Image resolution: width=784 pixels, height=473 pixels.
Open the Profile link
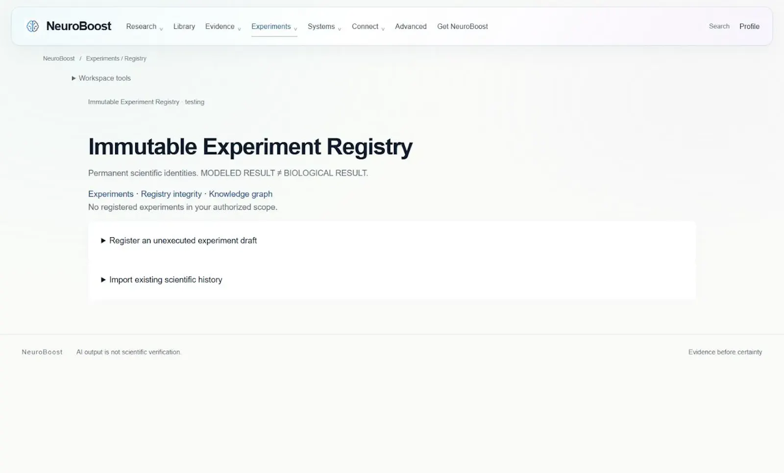pyautogui.click(x=749, y=26)
